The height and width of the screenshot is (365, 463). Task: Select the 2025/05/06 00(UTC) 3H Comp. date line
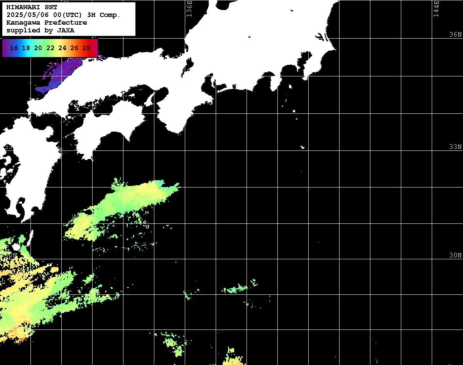pos(63,15)
